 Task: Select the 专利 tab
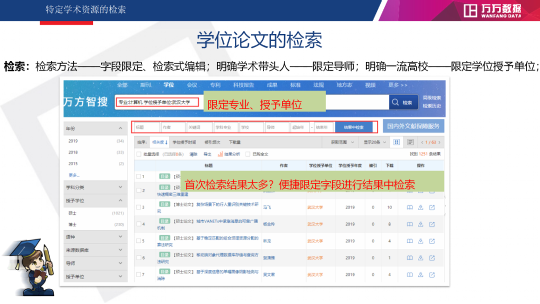tap(215, 85)
